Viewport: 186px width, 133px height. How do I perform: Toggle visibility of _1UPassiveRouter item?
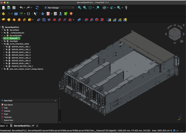pos(5,33)
